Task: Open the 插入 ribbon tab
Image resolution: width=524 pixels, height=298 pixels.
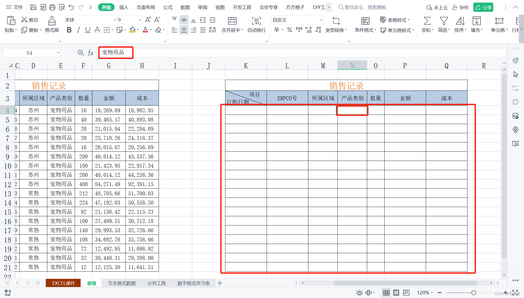Action: click(124, 7)
